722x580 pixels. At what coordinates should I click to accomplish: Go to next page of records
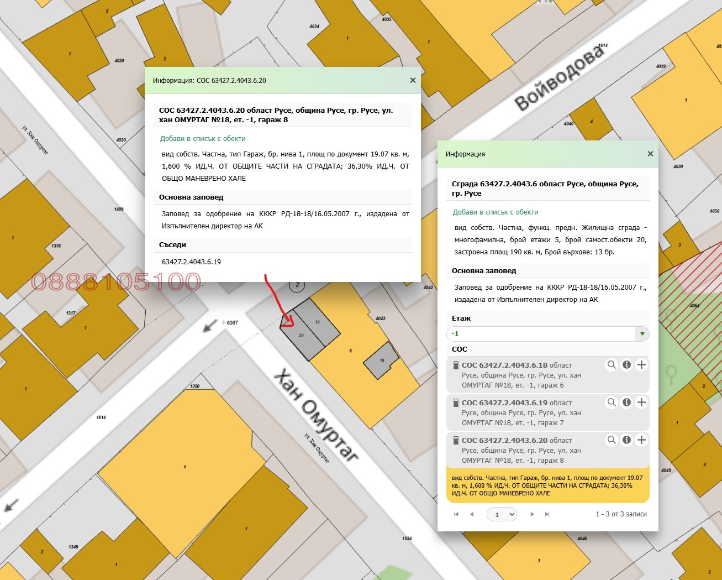pos(532,514)
